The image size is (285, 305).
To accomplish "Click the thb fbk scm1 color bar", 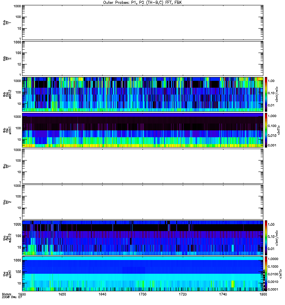I will pyautogui.click(x=266, y=130).
